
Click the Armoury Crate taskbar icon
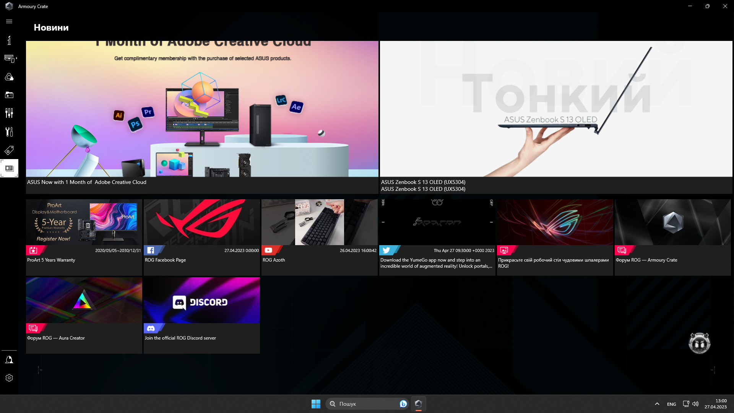coord(418,404)
